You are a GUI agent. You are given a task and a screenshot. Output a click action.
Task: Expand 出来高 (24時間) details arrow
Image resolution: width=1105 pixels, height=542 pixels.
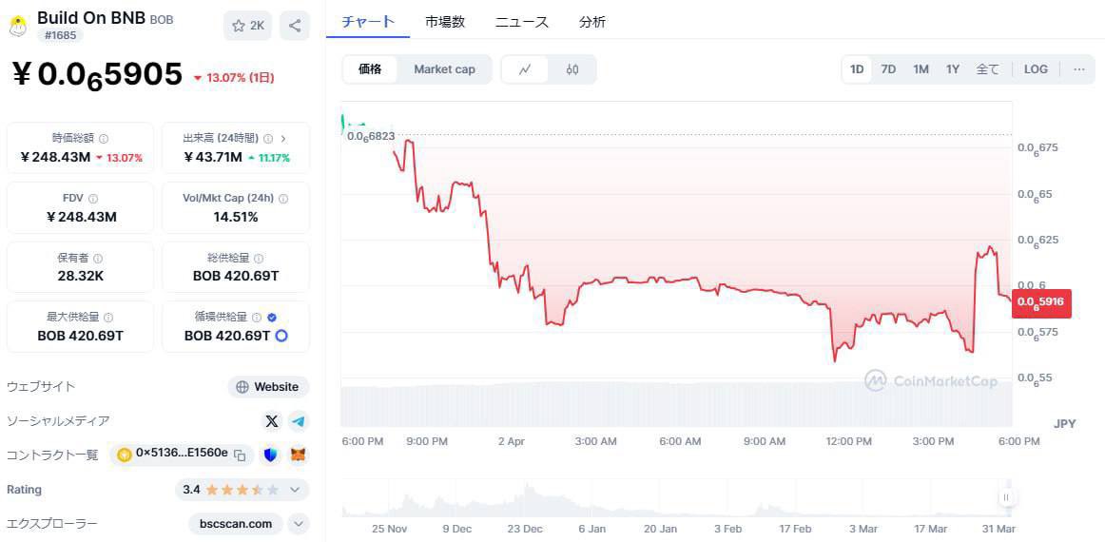pos(283,139)
